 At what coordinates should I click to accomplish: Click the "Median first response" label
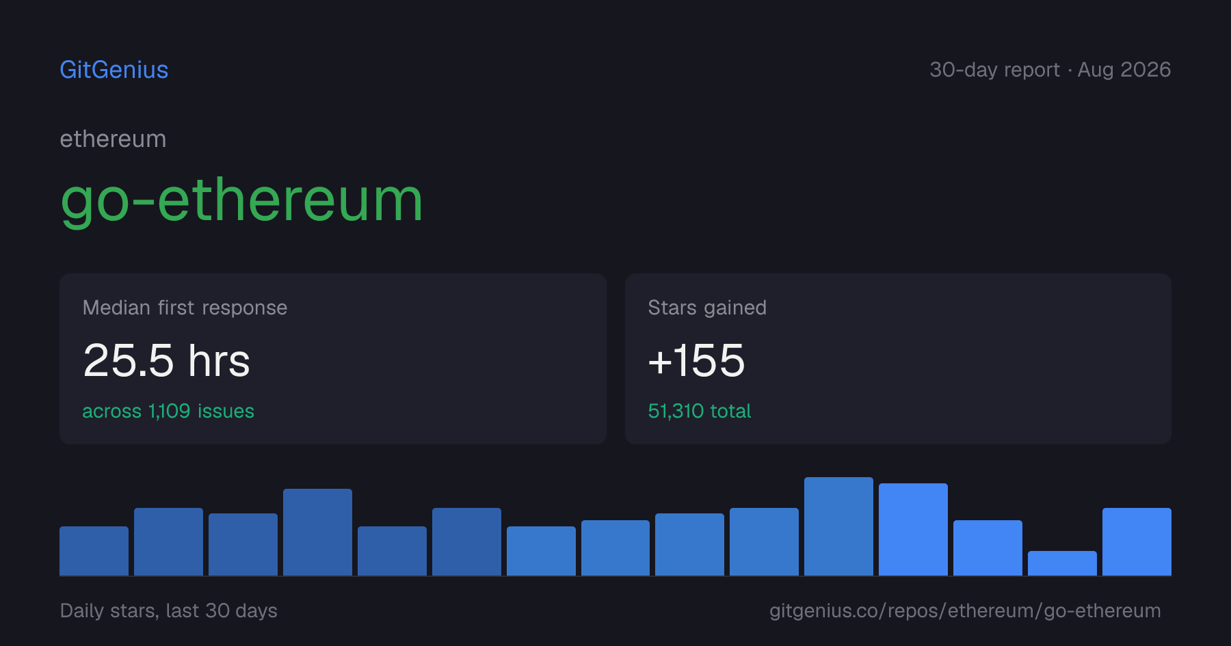[x=185, y=308]
